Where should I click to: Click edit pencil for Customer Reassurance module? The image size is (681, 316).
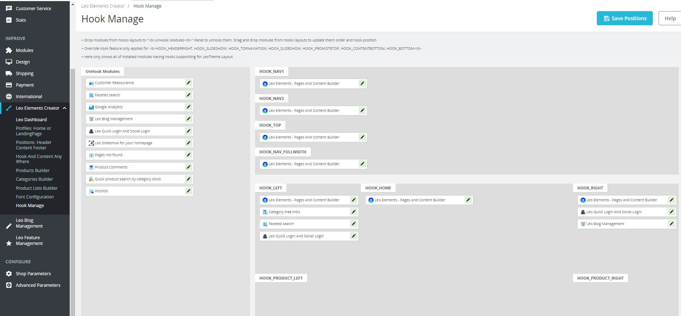point(188,83)
